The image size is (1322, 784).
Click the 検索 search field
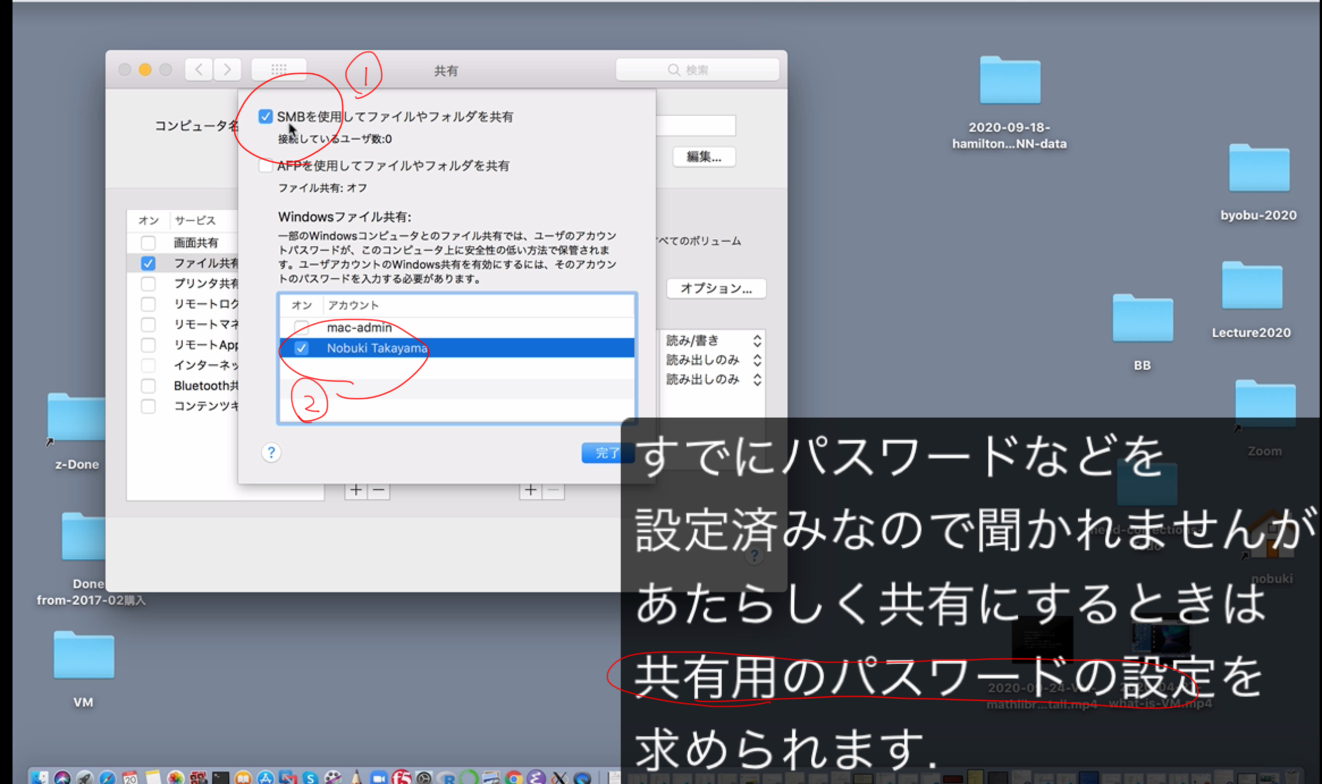tap(697, 70)
